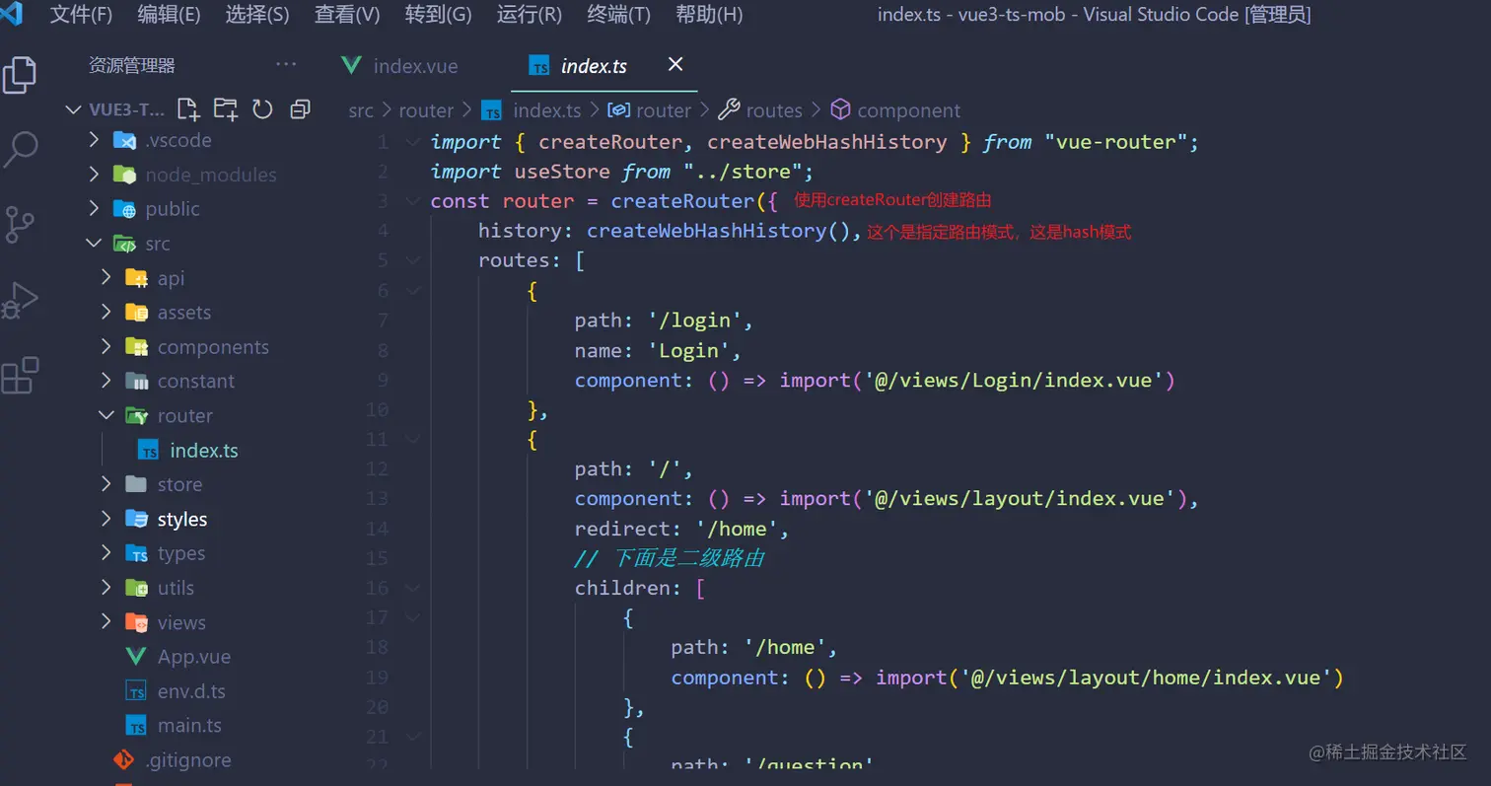Click the git icon beside .gitignore
The image size is (1491, 786).
[x=124, y=760]
